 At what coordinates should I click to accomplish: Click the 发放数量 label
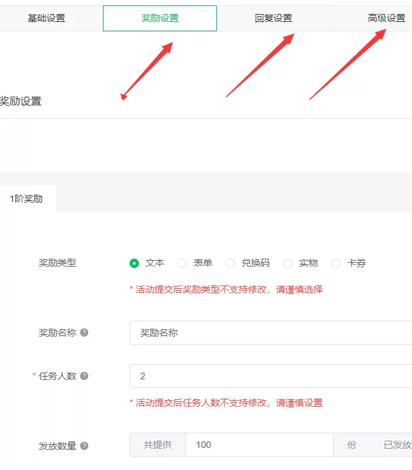coord(57,446)
